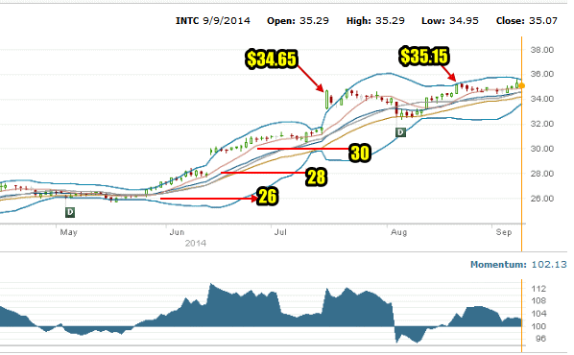The width and height of the screenshot is (574, 355).
Task: Click the 32.00 price axis label
Action: coord(542,124)
